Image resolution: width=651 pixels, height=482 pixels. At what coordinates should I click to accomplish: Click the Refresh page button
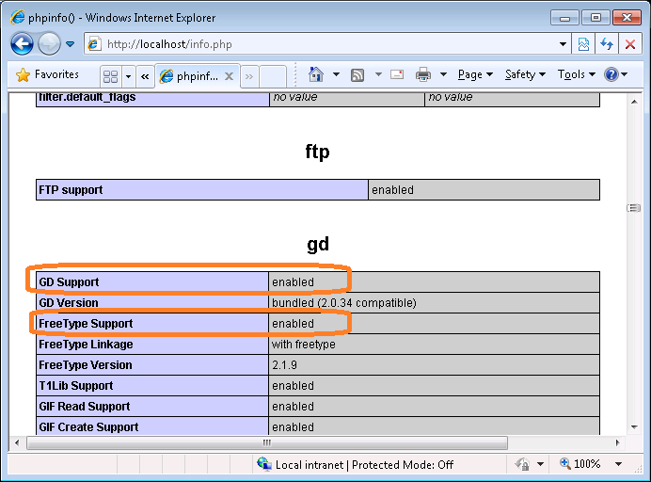pos(607,44)
